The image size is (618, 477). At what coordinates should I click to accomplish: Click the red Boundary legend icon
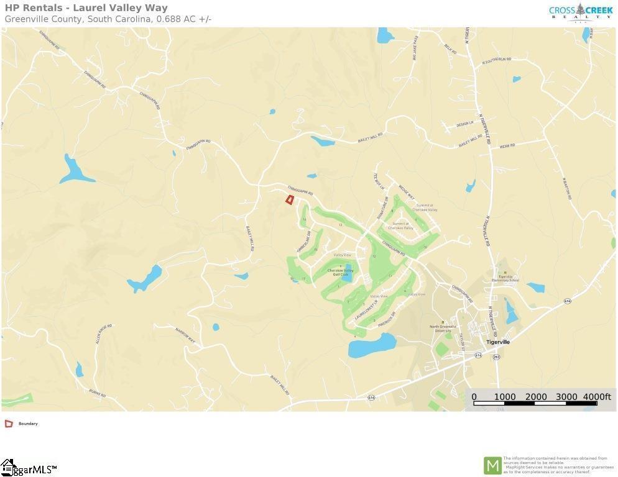pyautogui.click(x=9, y=424)
